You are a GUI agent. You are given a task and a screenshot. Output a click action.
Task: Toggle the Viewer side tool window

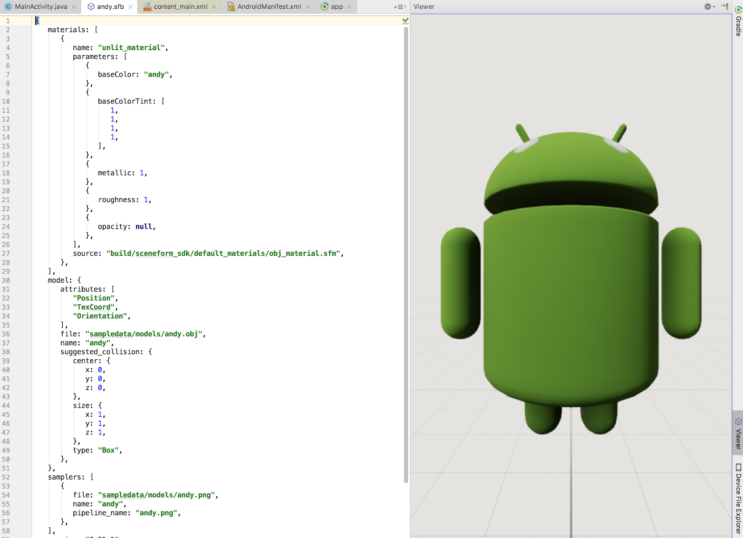(738, 433)
